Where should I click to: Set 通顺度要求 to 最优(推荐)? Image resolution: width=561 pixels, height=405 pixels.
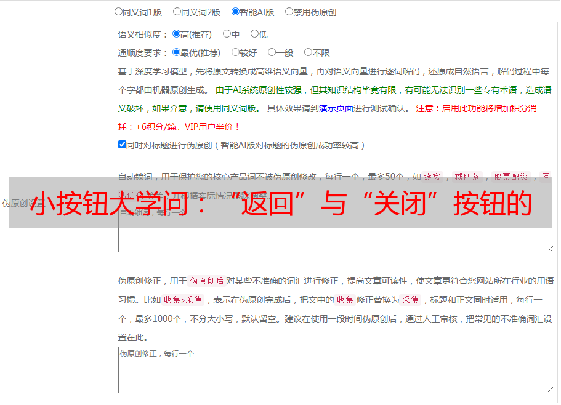pyautogui.click(x=176, y=52)
